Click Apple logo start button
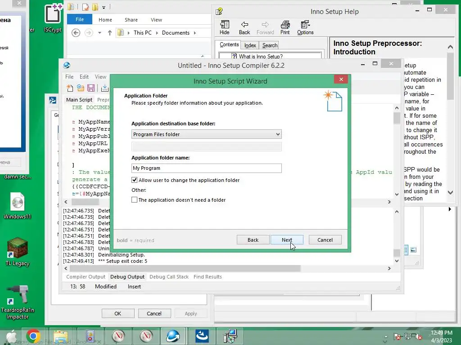This screenshot has height=345, width=461. 11,336
